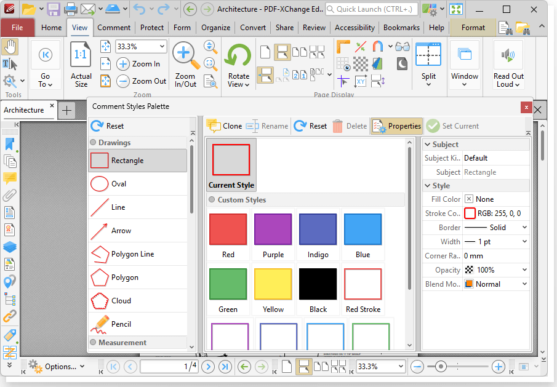The height and width of the screenshot is (387, 557).
Task: Select the Arrow drawing type
Action: (x=137, y=231)
